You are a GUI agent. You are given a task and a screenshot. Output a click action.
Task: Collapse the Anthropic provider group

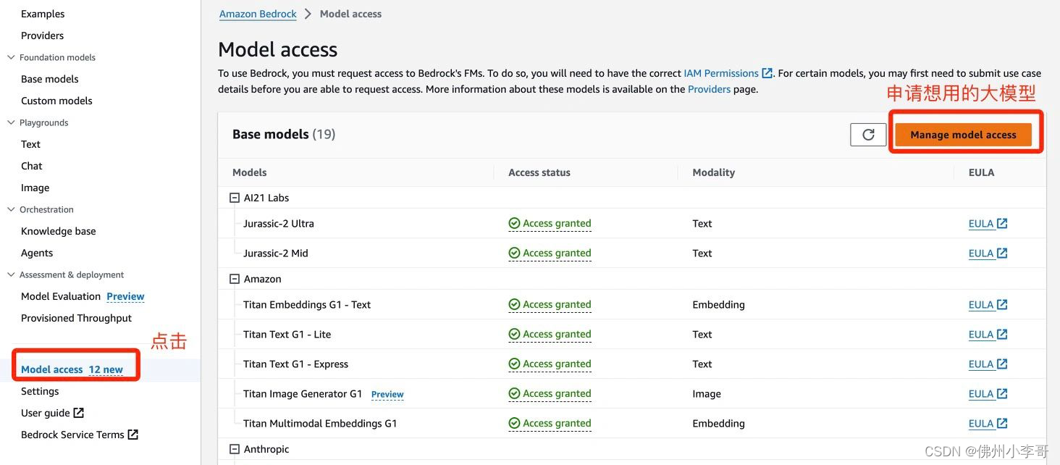235,449
